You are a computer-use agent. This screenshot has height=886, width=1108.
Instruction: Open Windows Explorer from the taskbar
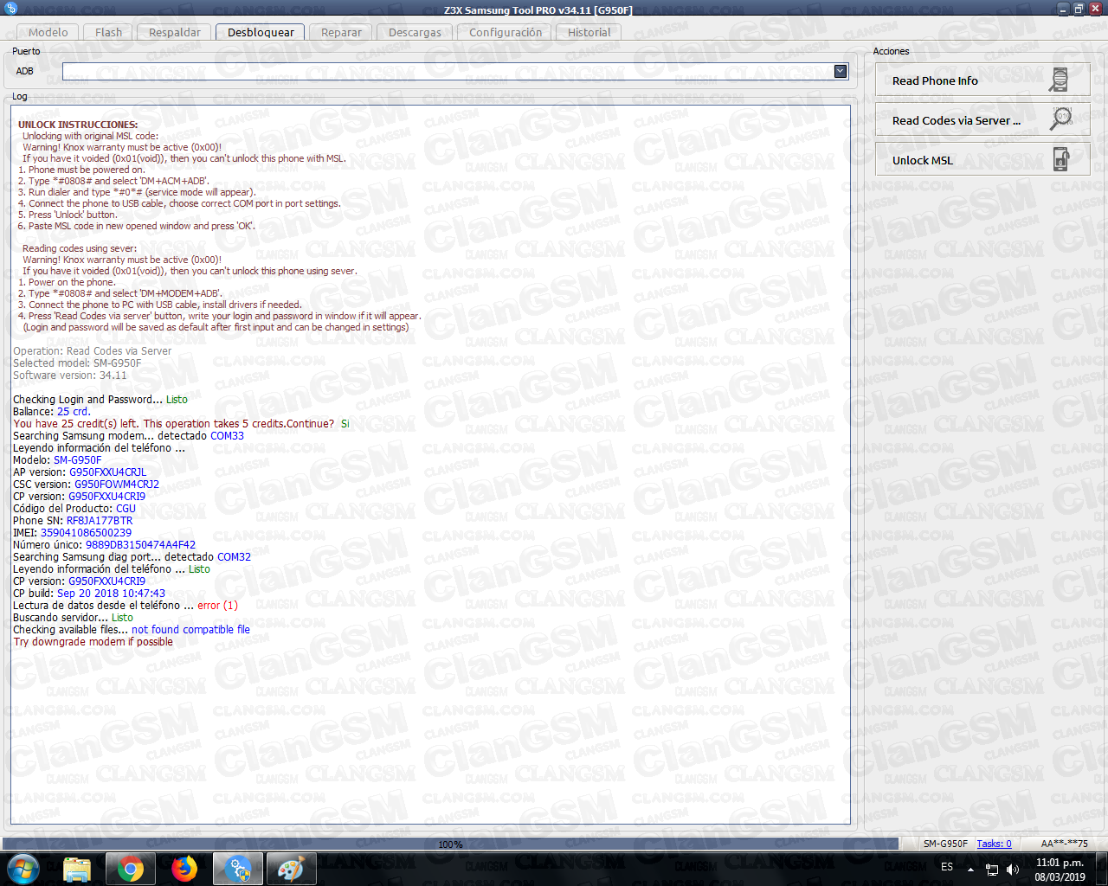point(77,869)
